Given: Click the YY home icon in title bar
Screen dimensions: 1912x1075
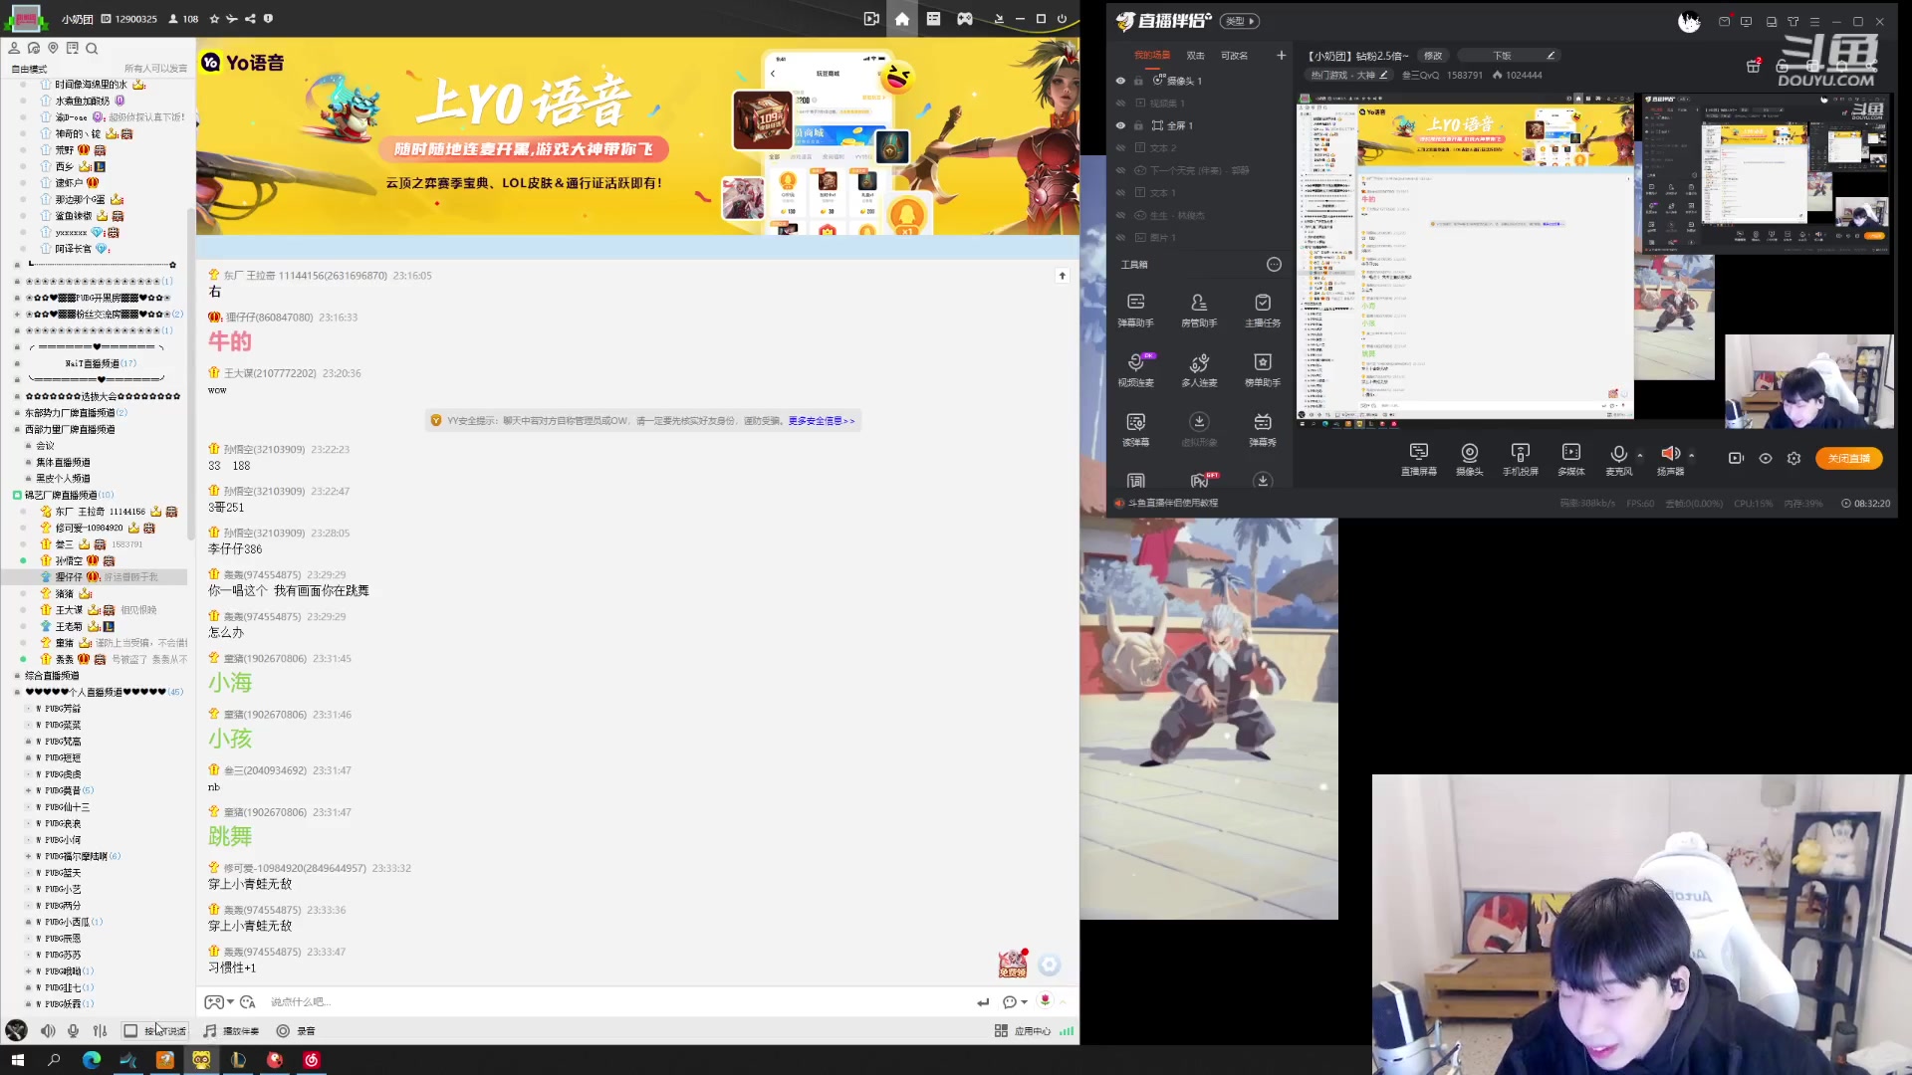Looking at the screenshot, I should click(x=901, y=19).
